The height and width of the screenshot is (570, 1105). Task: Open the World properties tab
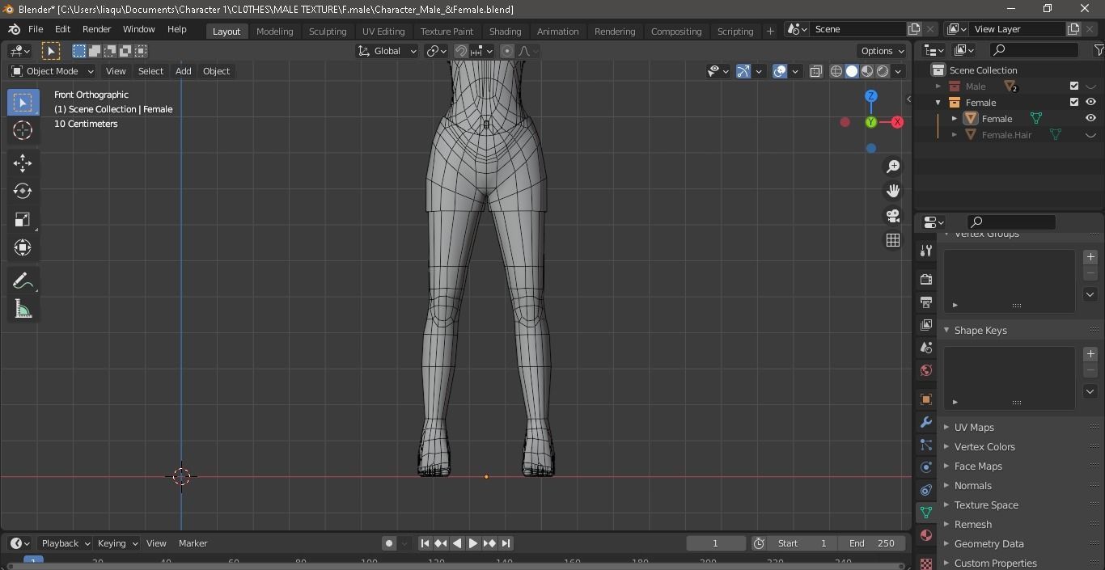[926, 370]
